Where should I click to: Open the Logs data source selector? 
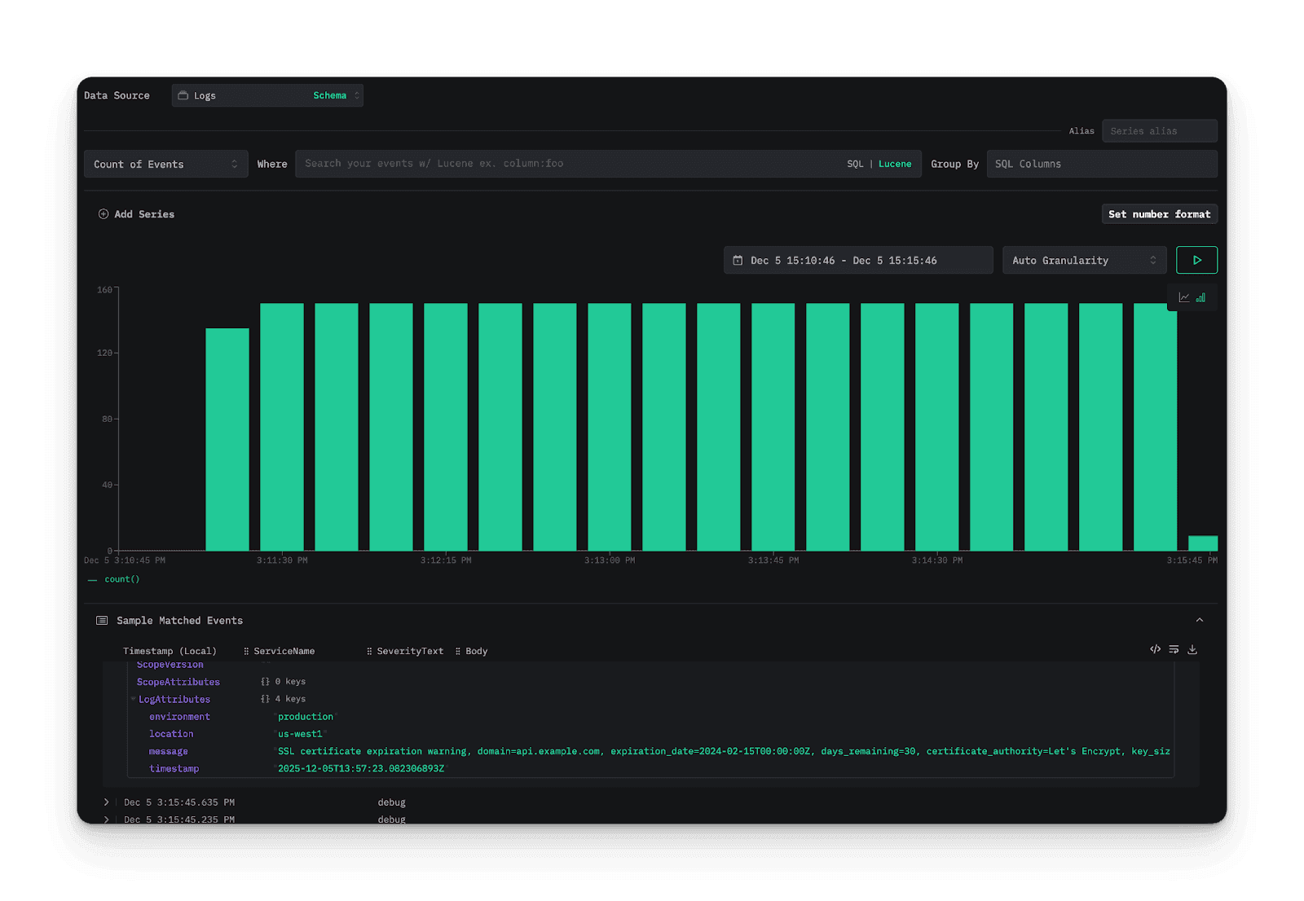[x=267, y=95]
